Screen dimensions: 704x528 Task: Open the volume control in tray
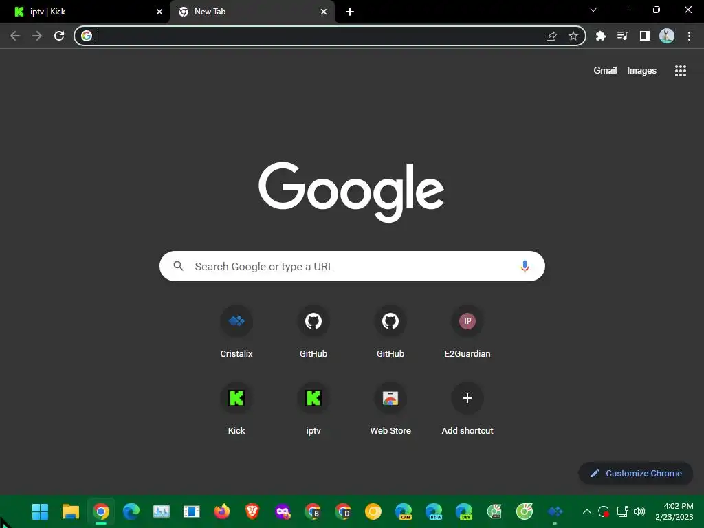[x=639, y=511]
